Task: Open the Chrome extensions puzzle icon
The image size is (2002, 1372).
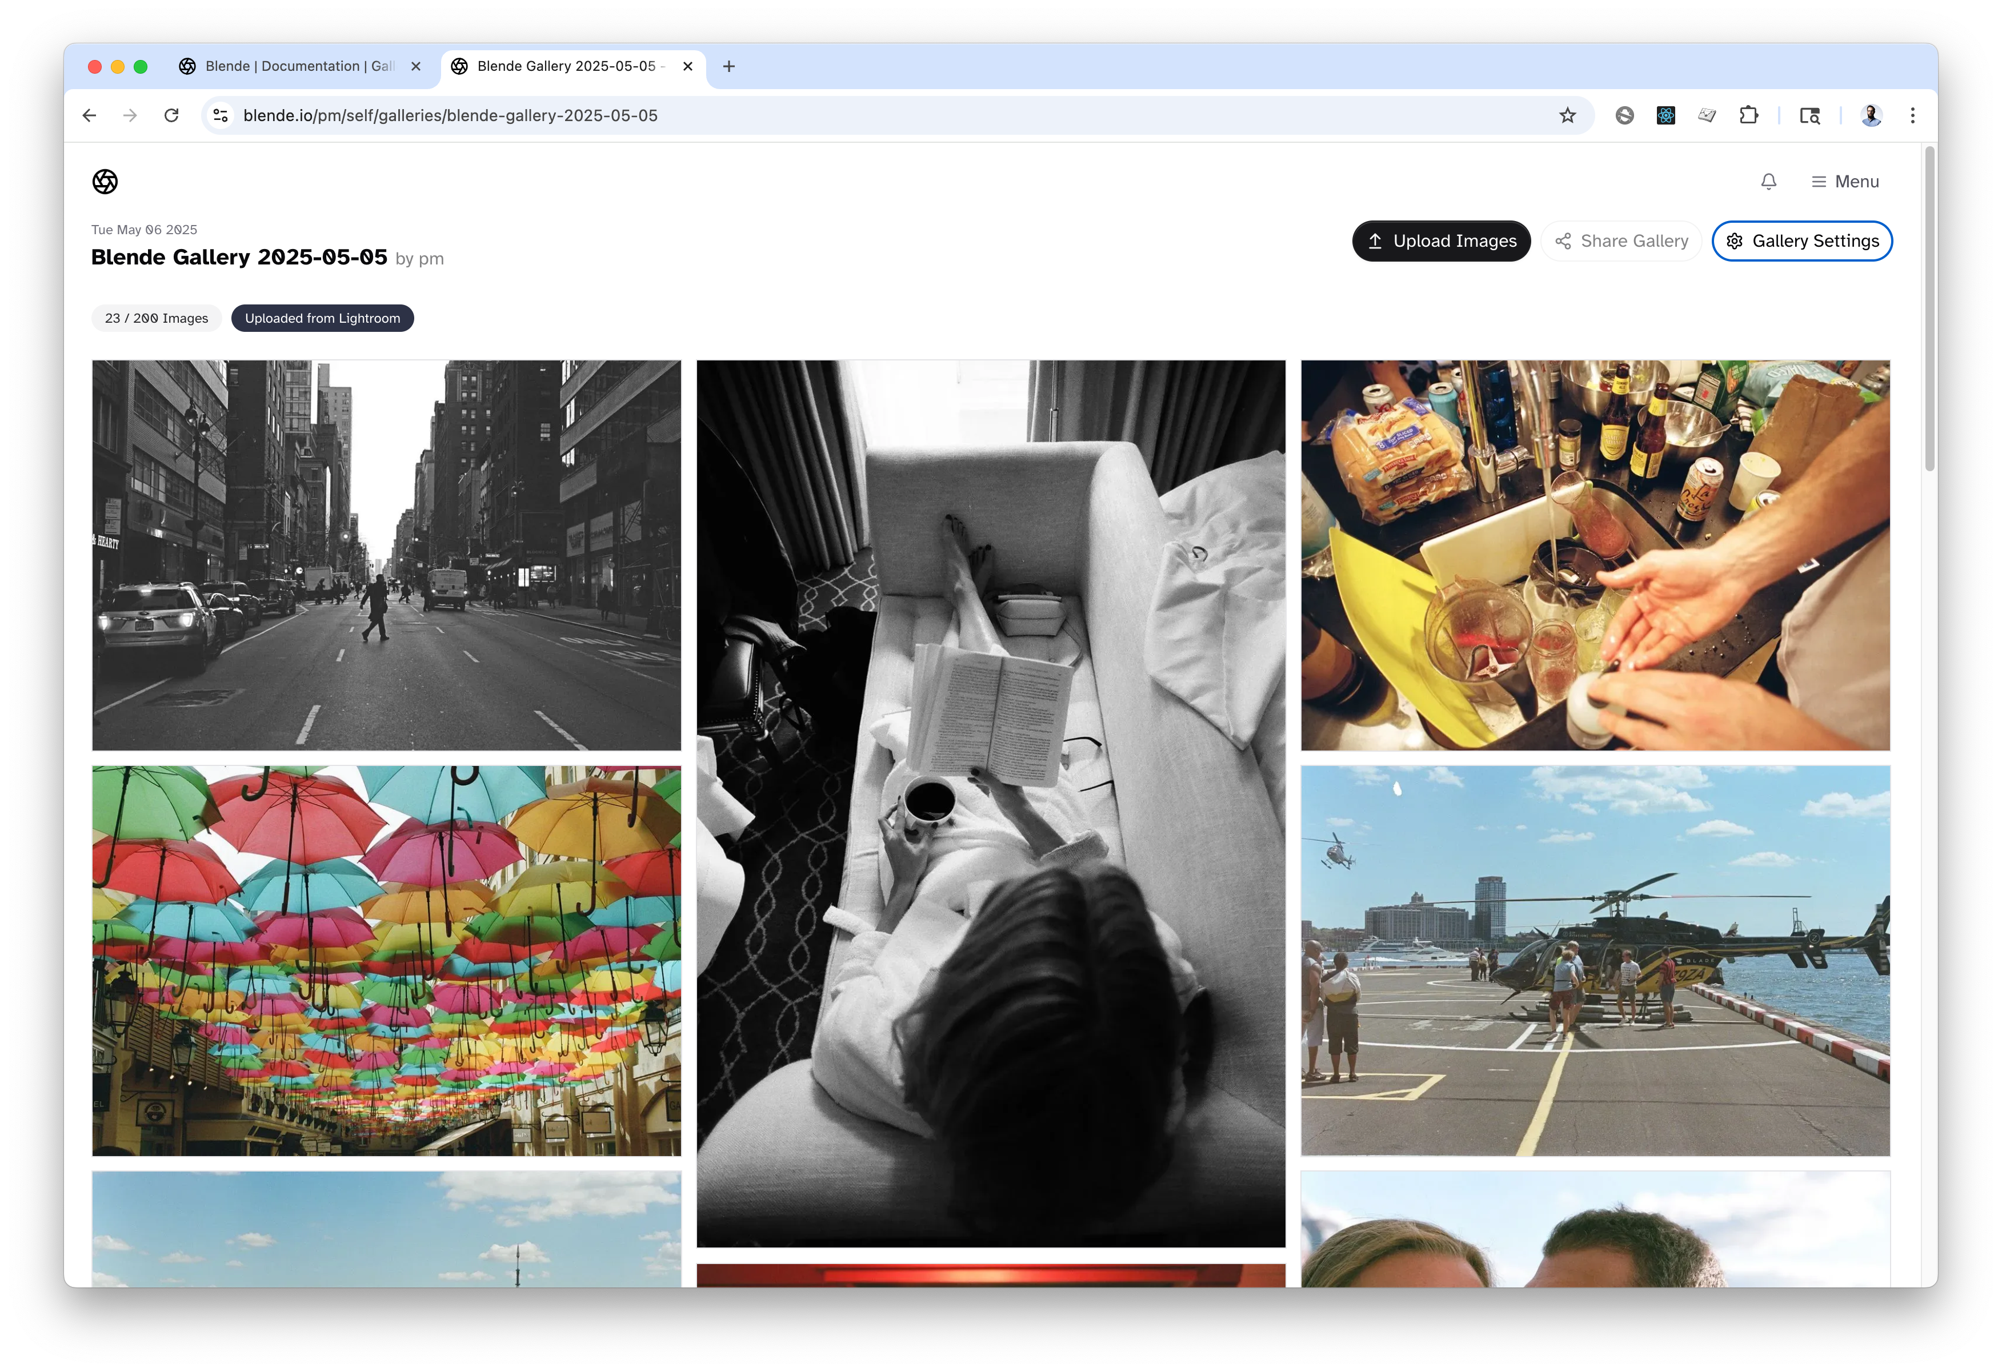Action: [1748, 115]
